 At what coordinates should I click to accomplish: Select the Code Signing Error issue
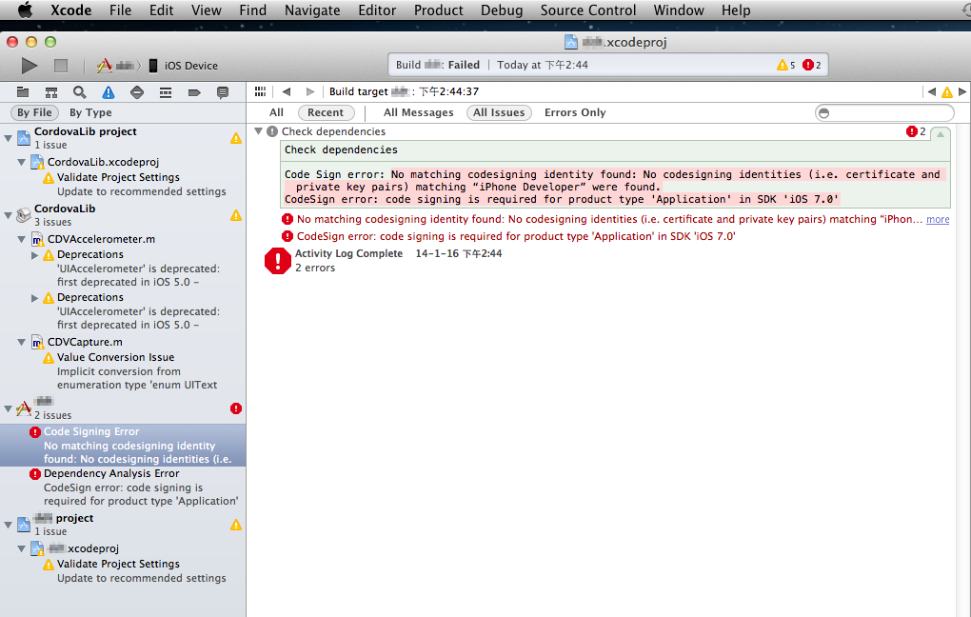(x=123, y=445)
